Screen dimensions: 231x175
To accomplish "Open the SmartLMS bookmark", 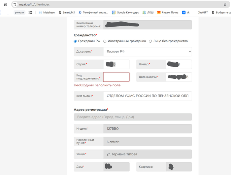I will tap(66, 13).
